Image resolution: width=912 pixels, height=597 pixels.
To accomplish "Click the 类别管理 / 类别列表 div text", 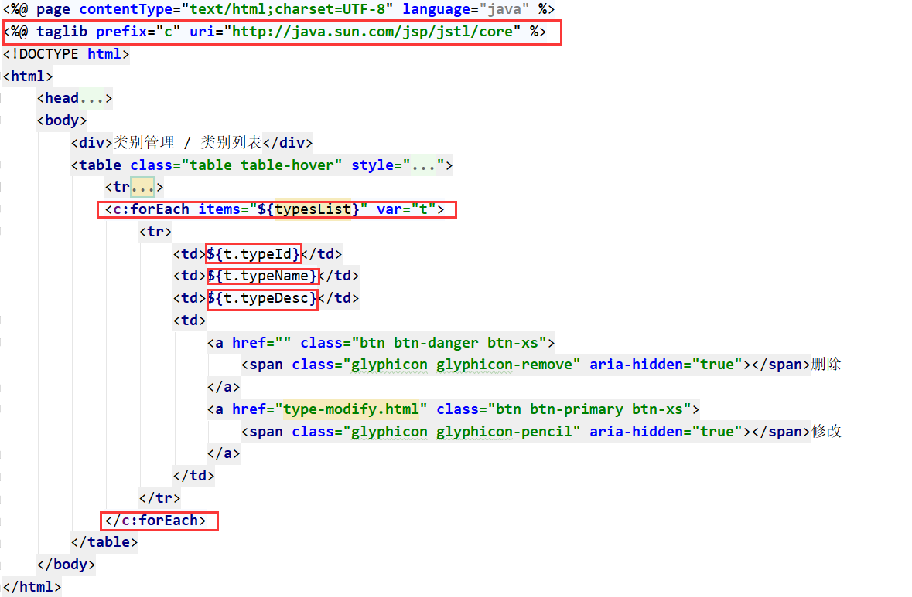I will point(188,143).
